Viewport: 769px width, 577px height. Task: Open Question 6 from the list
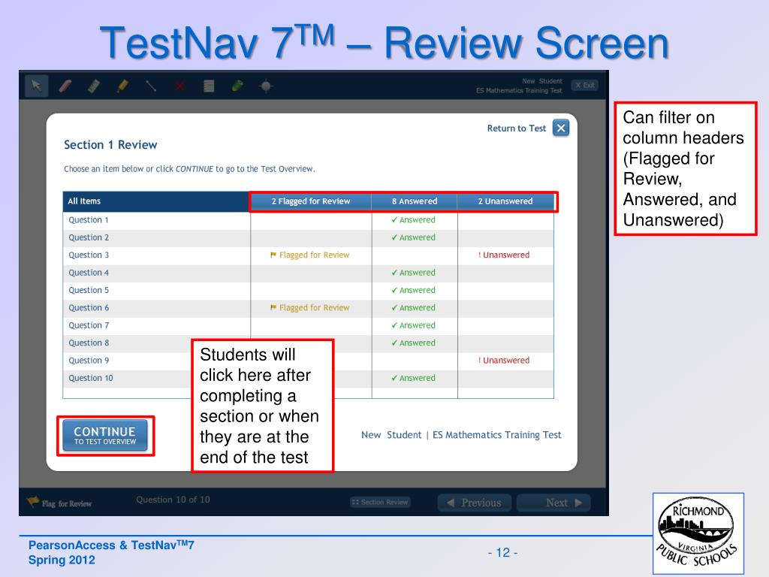[89, 308]
